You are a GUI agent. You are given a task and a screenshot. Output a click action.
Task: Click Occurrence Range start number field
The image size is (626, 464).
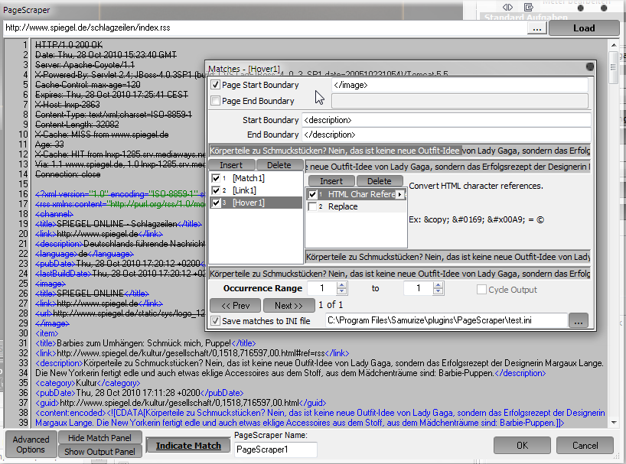click(322, 288)
